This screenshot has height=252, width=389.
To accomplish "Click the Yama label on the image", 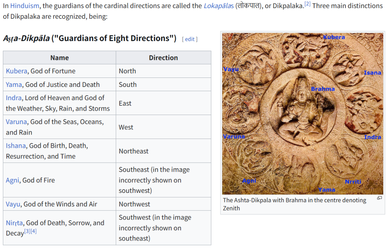I will pos(327,190).
